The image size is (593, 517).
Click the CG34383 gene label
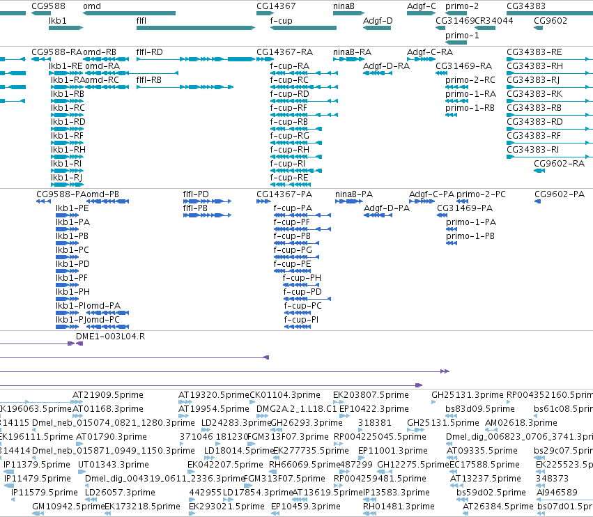click(x=526, y=6)
